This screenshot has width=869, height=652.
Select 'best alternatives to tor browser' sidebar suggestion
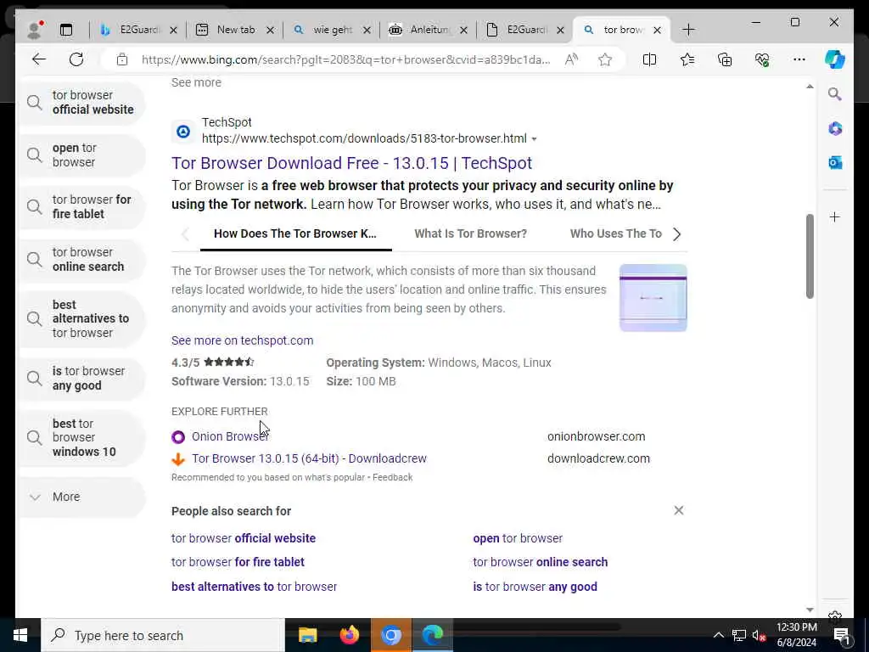coord(82,319)
